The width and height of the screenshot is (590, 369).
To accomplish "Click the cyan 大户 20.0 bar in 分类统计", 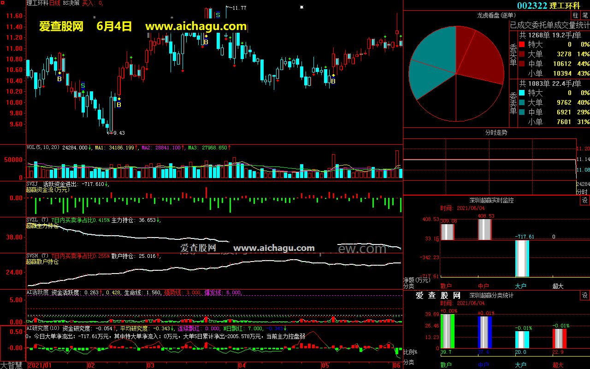I will 522,339.
